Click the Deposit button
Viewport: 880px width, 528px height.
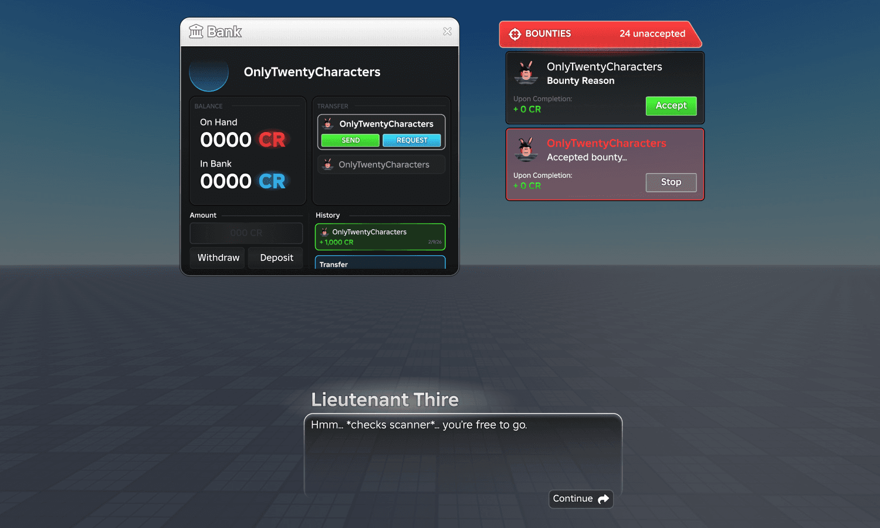276,258
